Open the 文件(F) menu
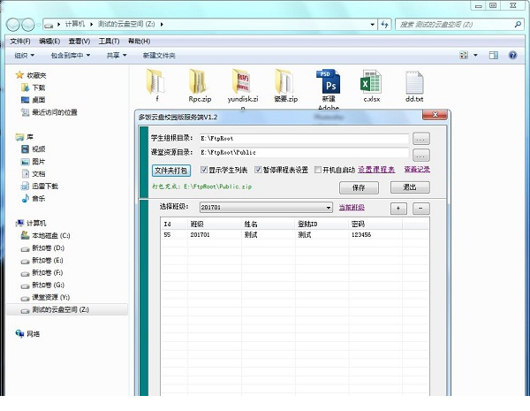530x411 pixels. 20,42
